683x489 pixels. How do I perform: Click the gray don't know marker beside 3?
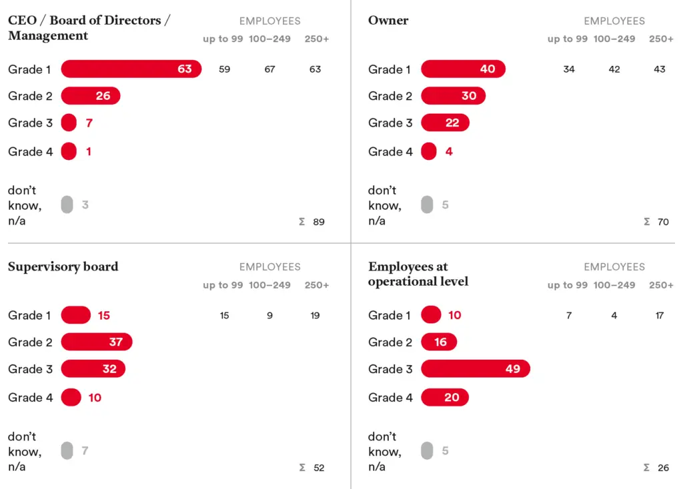(67, 205)
